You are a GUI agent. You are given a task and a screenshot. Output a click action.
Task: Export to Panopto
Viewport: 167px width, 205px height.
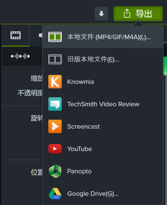pos(103,171)
